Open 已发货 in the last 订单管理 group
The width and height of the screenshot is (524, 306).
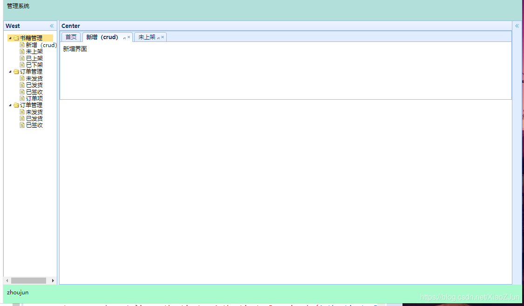tap(34, 118)
